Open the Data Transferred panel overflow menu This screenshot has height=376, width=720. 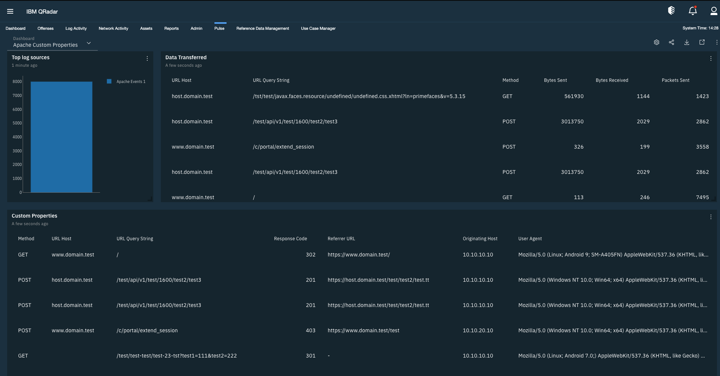point(711,58)
